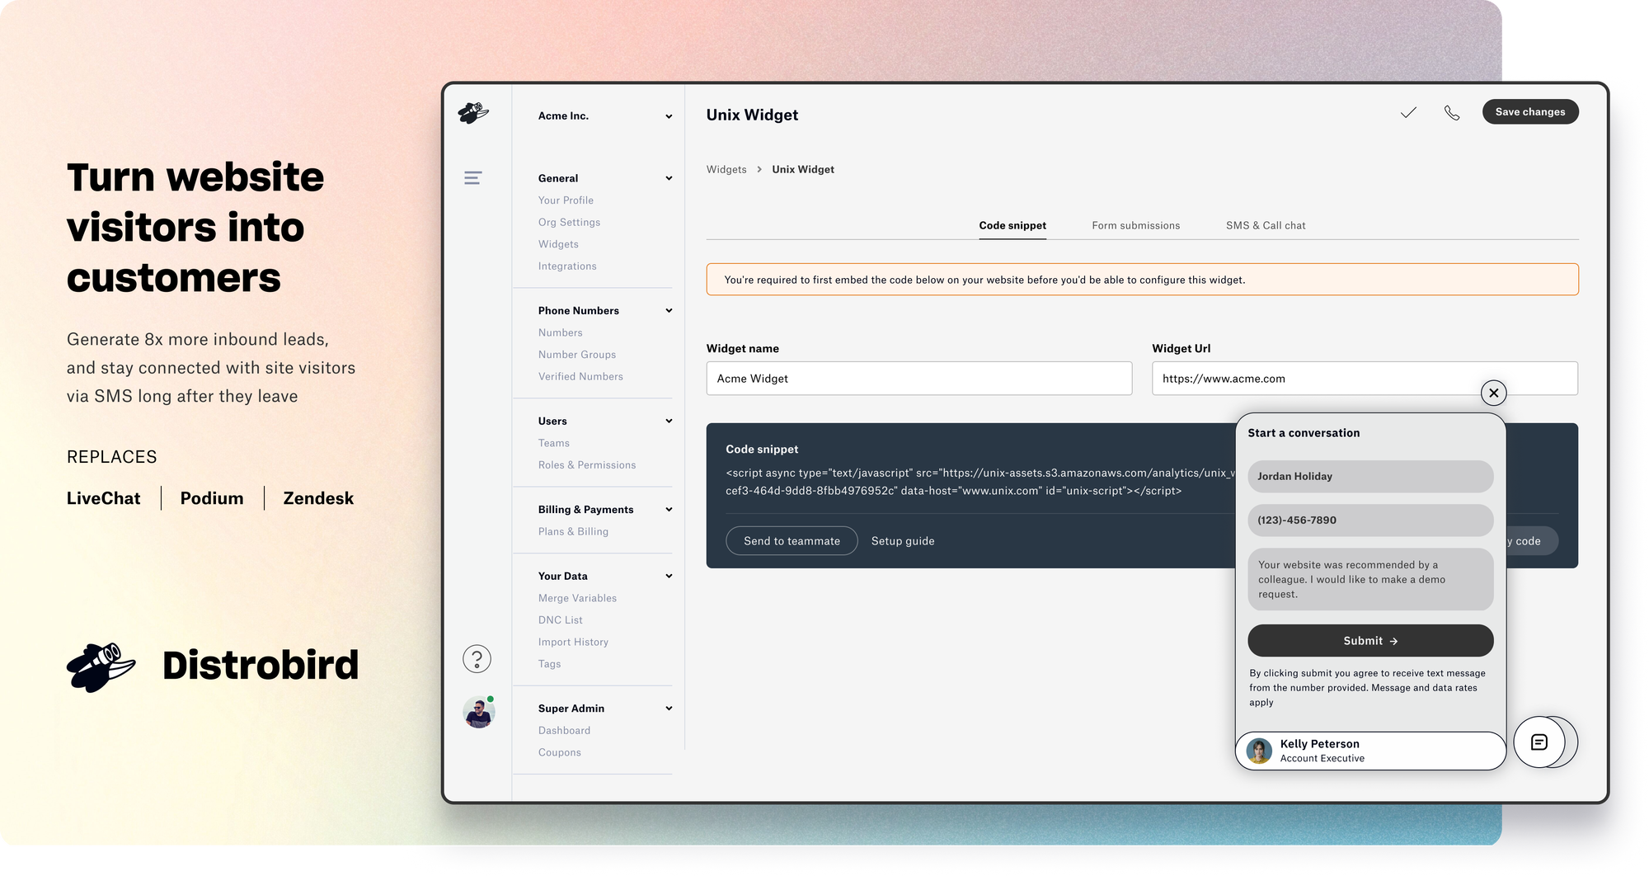The height and width of the screenshot is (876, 1649).
Task: Click the Widgets breadcrumb link
Action: click(x=726, y=170)
